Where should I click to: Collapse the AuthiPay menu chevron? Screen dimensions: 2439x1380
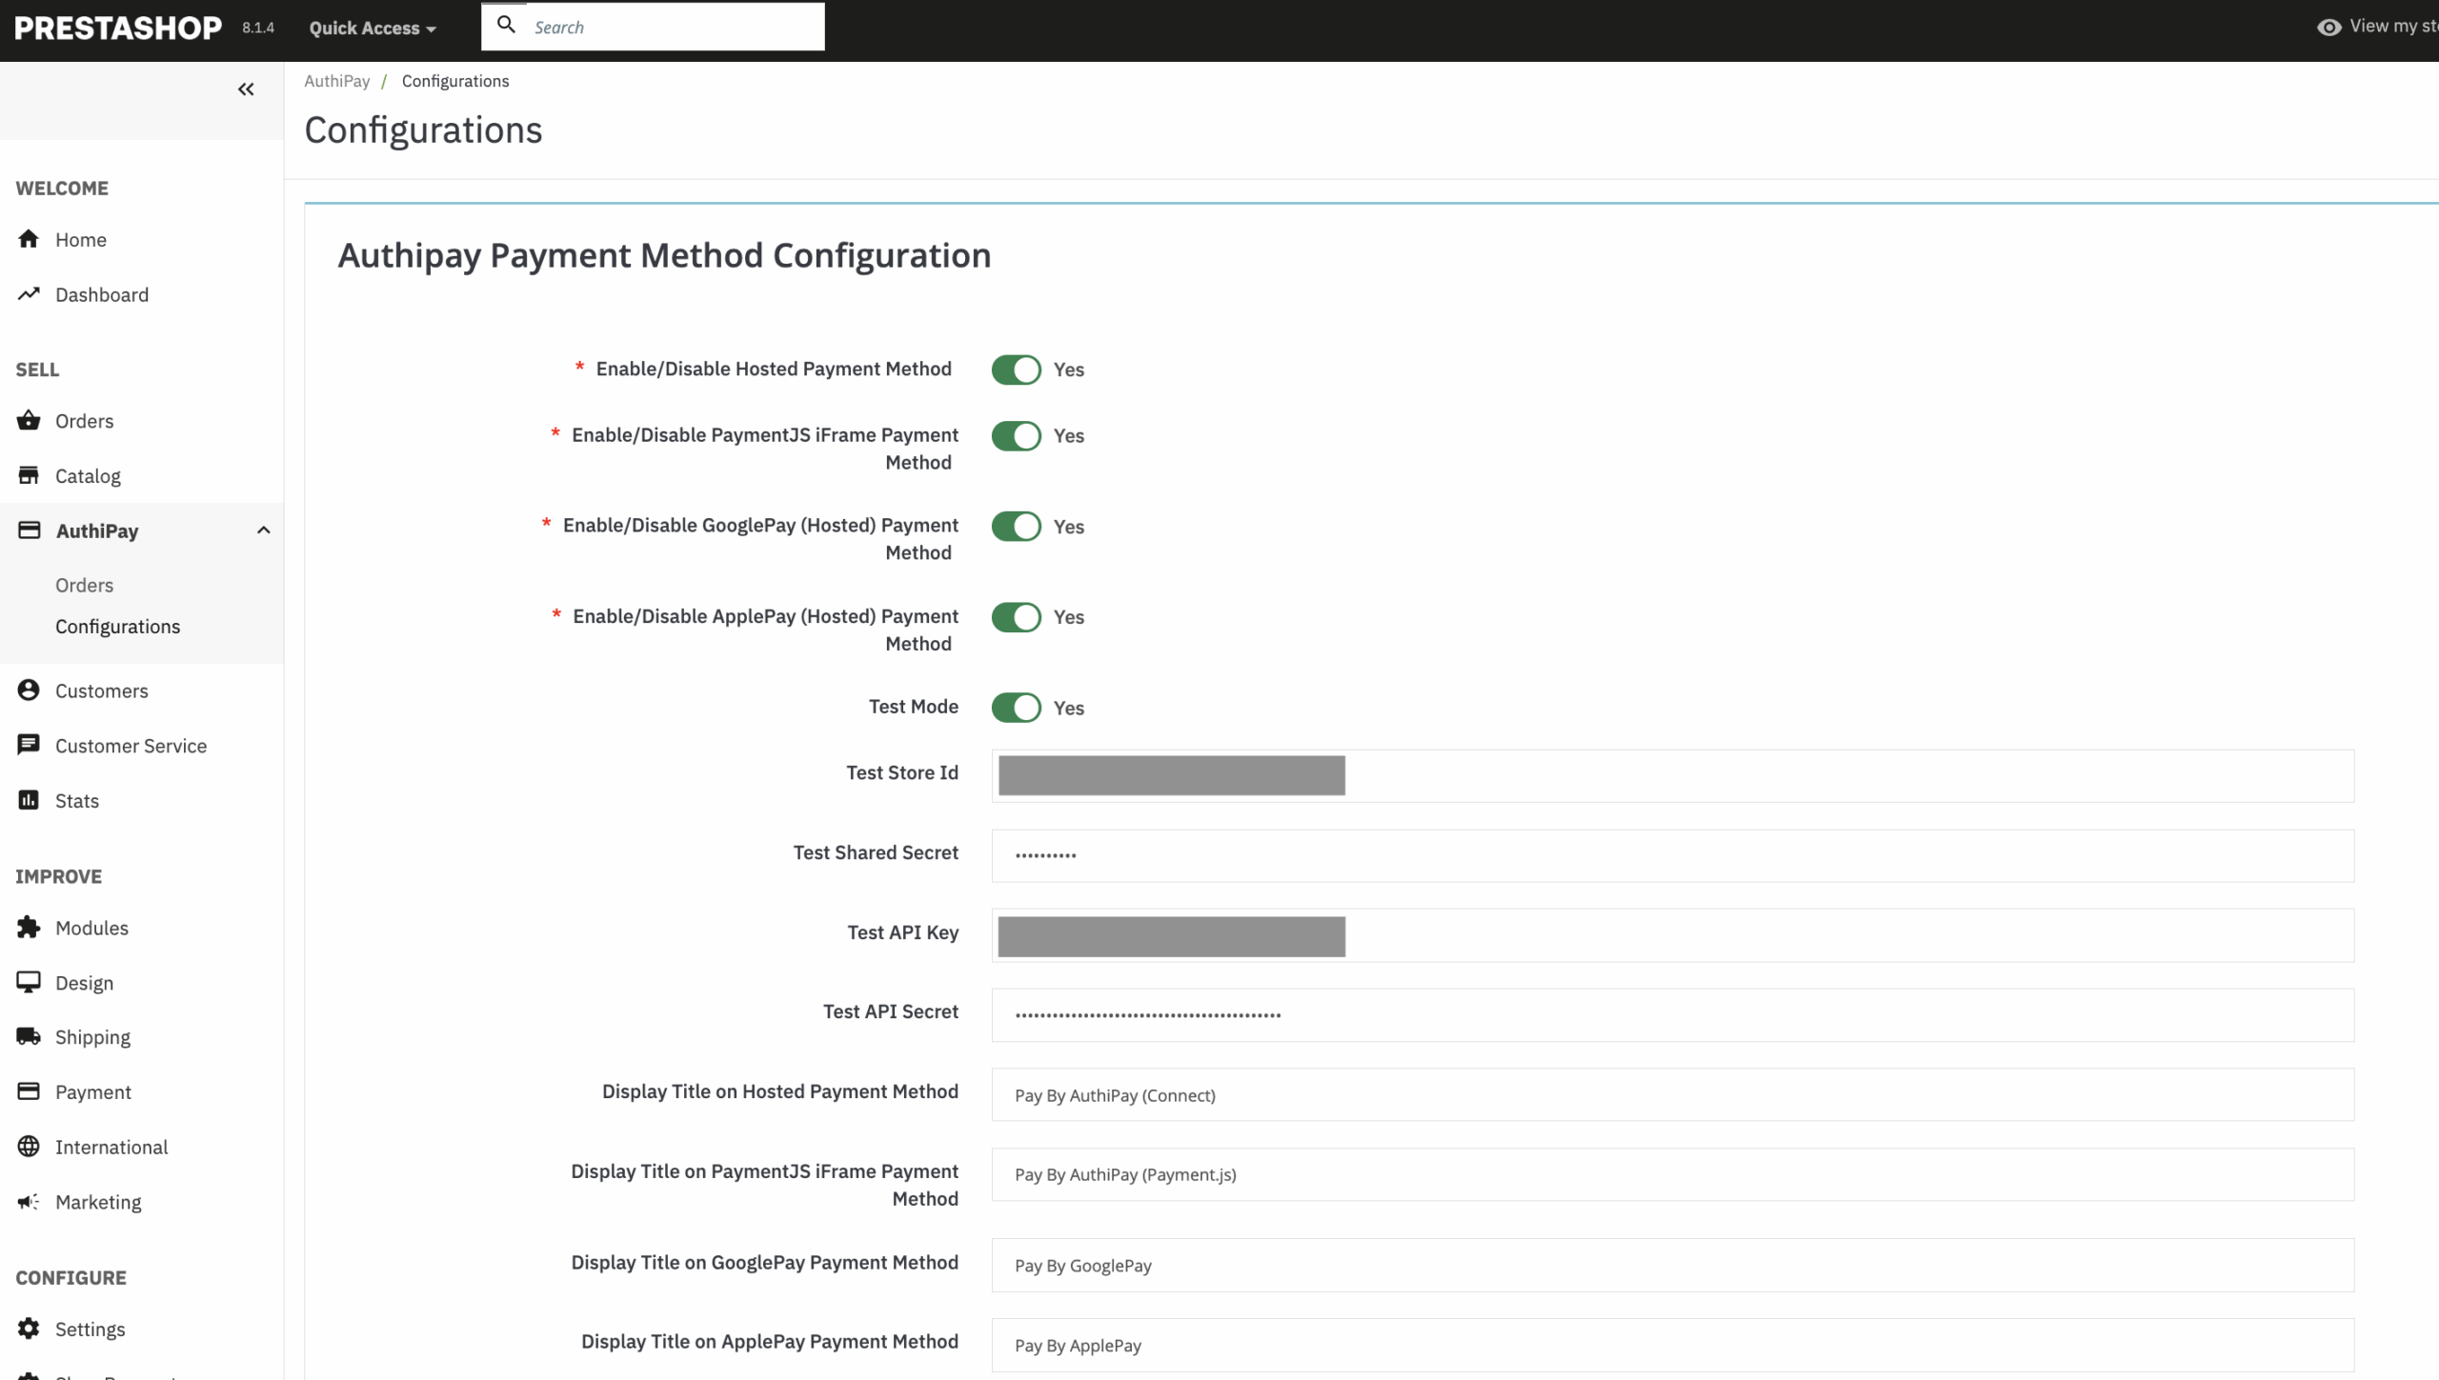[x=264, y=530]
